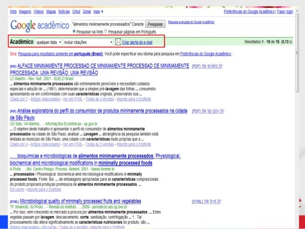This screenshot has width=305, height=229.
Task: Open the Web navigation link
Action: click(13, 11)
